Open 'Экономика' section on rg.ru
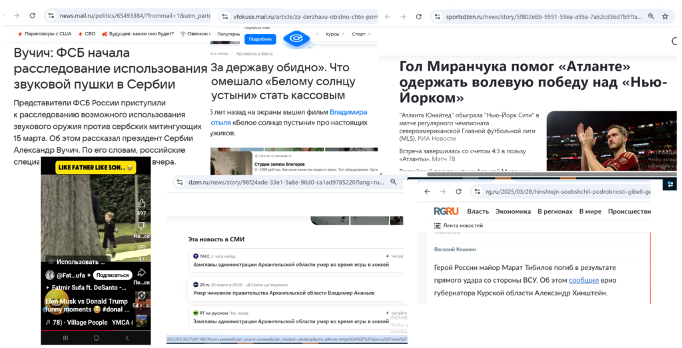Screen dimensions: 682x348 [513, 211]
